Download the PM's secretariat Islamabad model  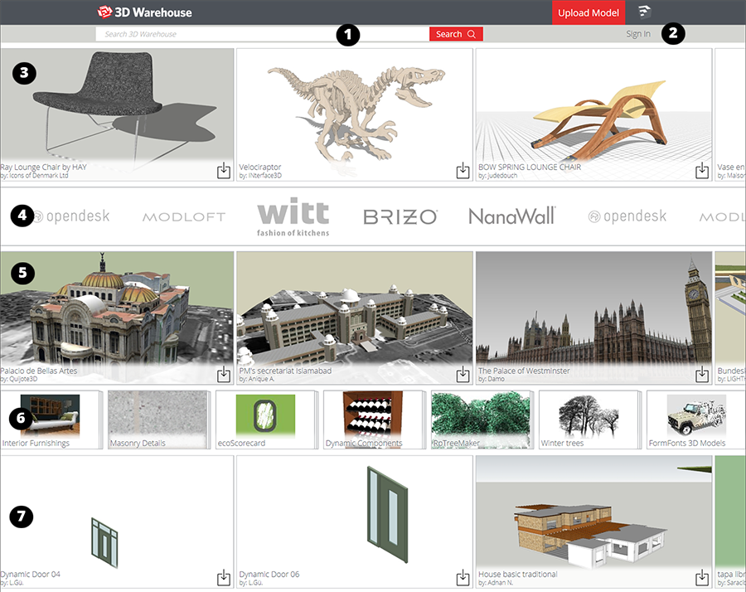coord(463,374)
